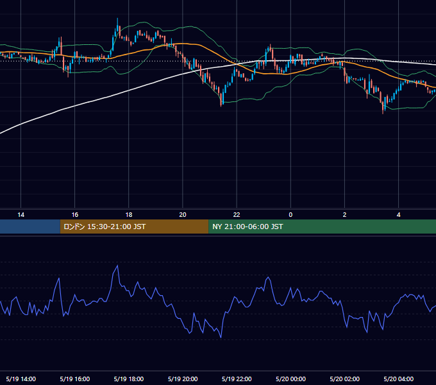Viewport: 436px width, 385px height.
Task: Click the 5/20 02:00 date label
Action: [x=344, y=379]
